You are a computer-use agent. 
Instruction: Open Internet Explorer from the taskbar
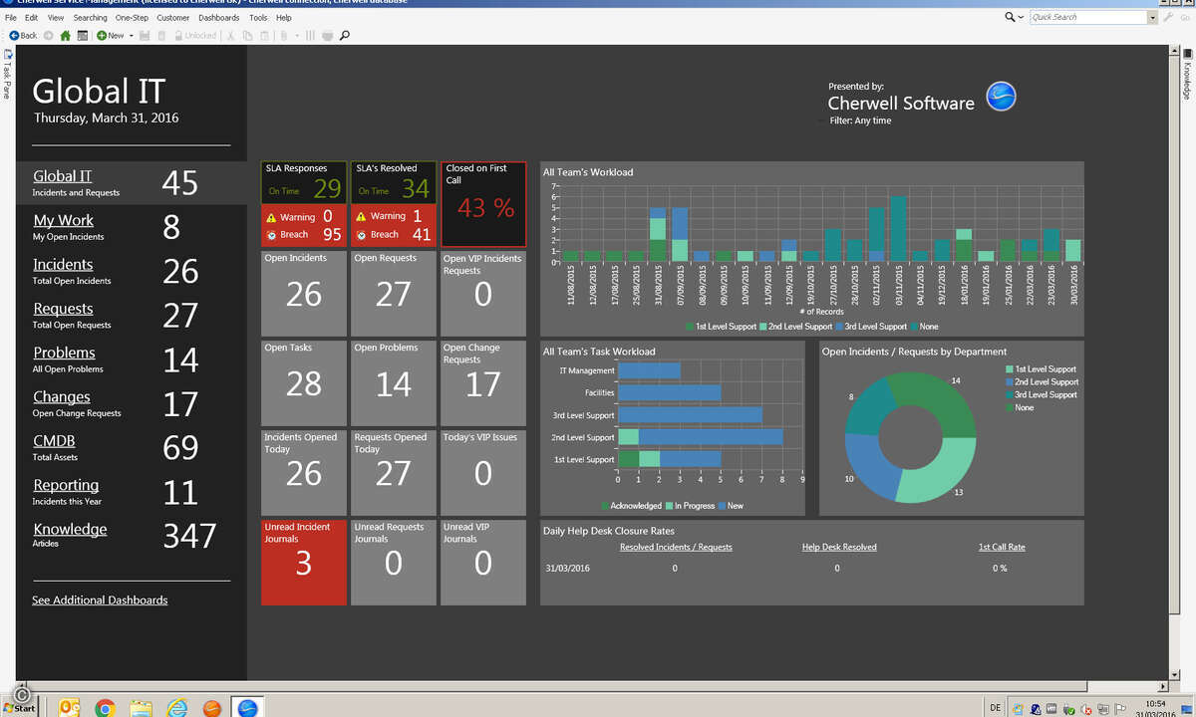click(x=177, y=708)
